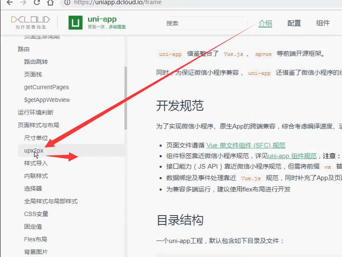Screen dimensions: 342x257
Task: Open site info icon in address bar
Action: click(x=67, y=3)
